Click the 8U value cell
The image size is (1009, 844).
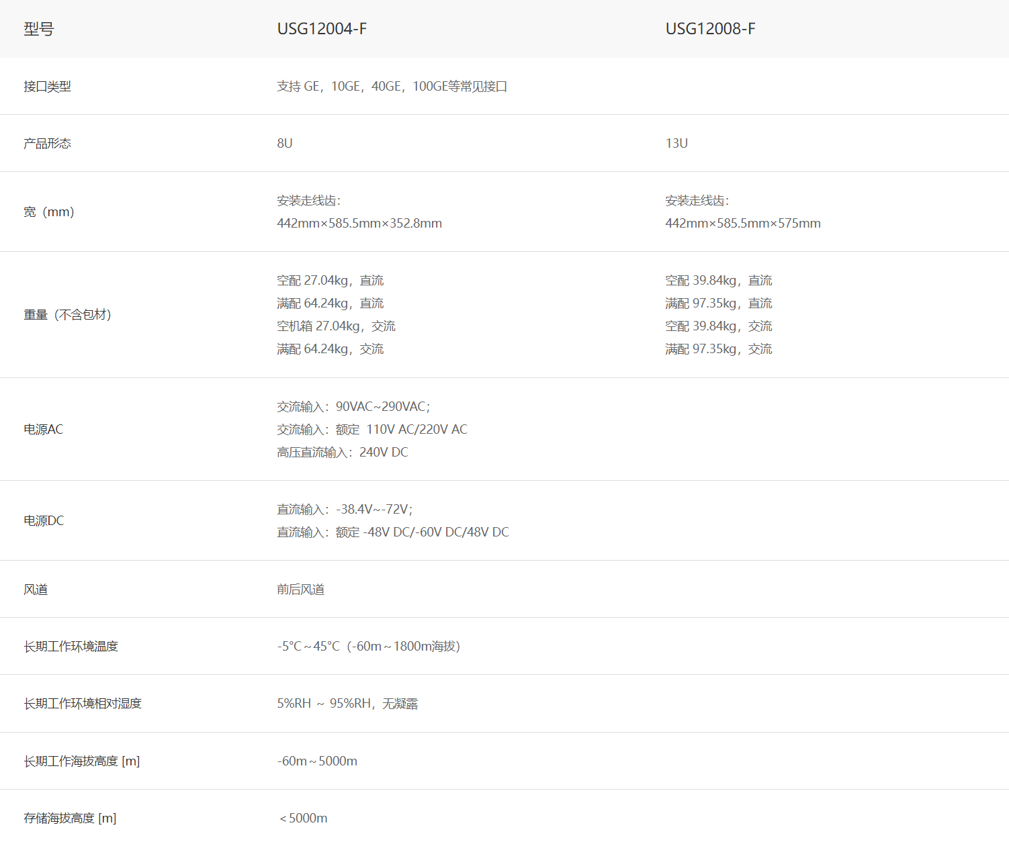(x=285, y=144)
